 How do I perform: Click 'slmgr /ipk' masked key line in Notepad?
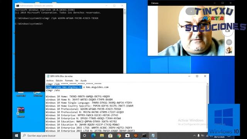coord(74,84)
